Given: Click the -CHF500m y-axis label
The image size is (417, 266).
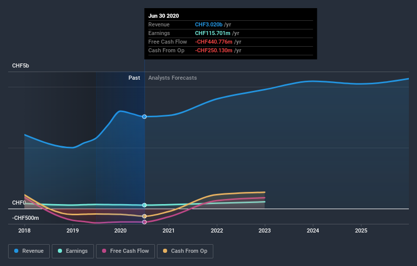Looking at the screenshot, I should tap(25, 218).
